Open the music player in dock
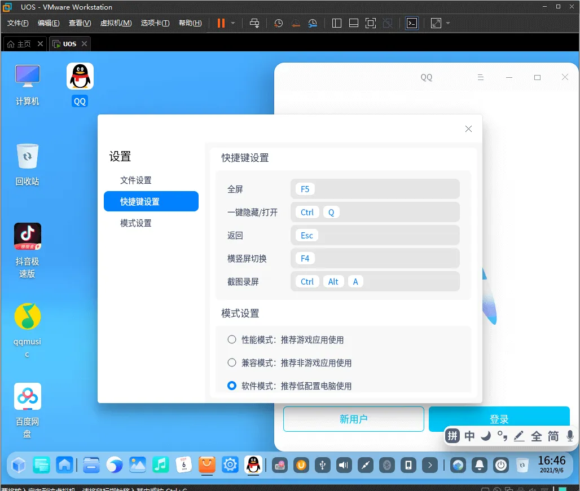Screen dimensions: 580x491 tap(161, 465)
